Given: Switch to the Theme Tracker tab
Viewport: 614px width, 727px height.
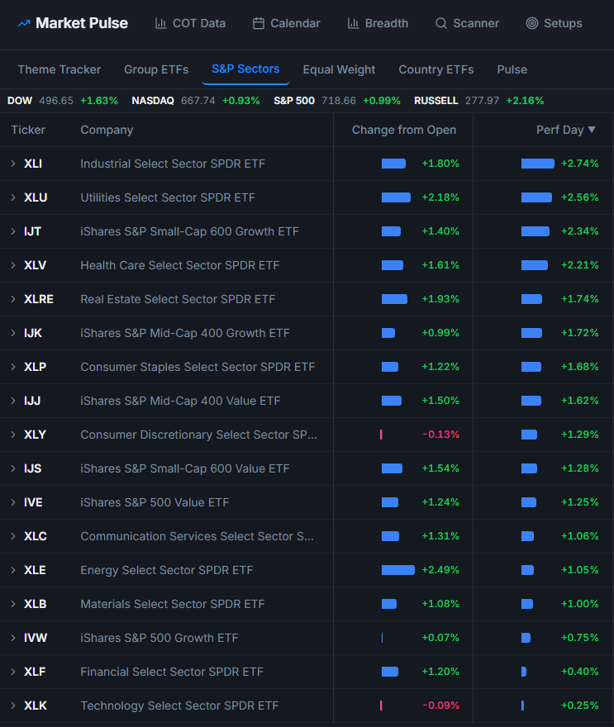Looking at the screenshot, I should point(59,69).
